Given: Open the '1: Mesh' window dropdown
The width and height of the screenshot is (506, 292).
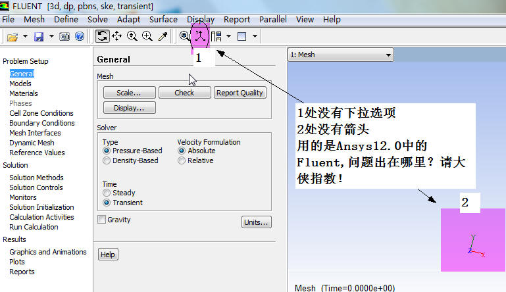Looking at the screenshot, I should (341, 55).
